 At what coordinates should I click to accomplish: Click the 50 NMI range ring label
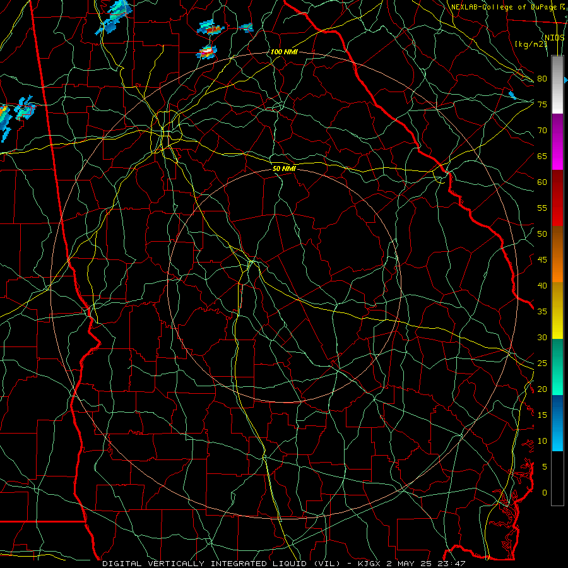click(285, 169)
